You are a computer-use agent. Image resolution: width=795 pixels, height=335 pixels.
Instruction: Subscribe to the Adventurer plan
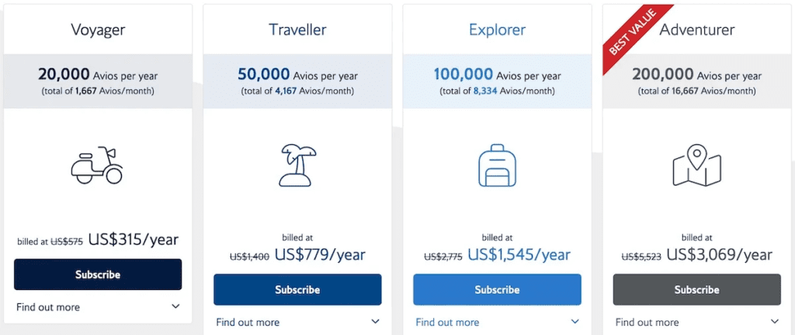696,289
